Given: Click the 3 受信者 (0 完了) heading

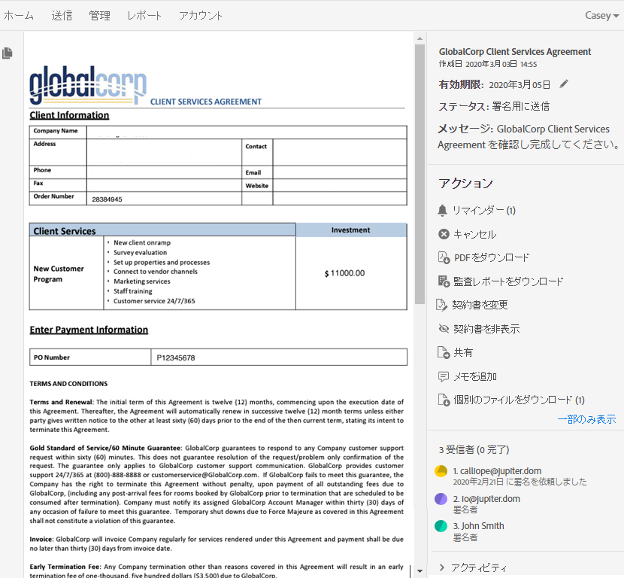Looking at the screenshot, I should coord(474,450).
